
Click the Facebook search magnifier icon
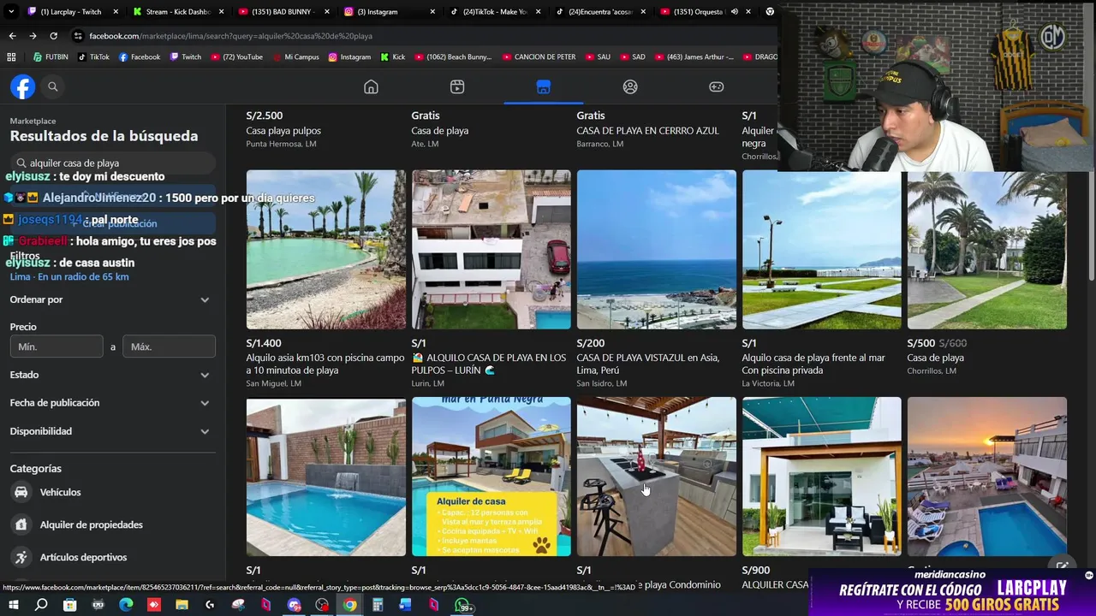[53, 86]
